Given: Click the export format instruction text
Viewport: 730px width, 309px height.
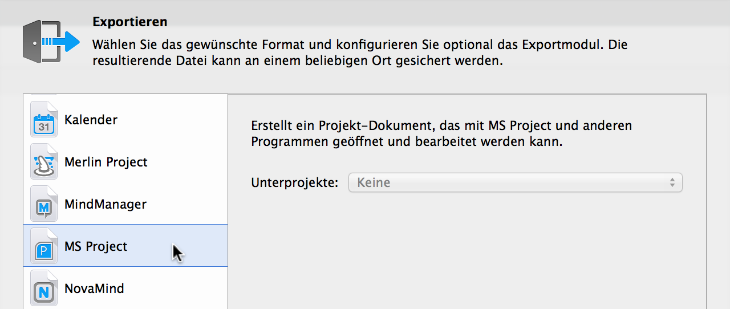Looking at the screenshot, I should click(x=360, y=52).
